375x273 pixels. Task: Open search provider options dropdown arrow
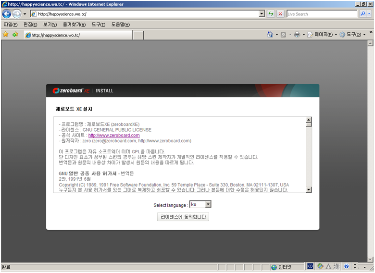coord(369,14)
